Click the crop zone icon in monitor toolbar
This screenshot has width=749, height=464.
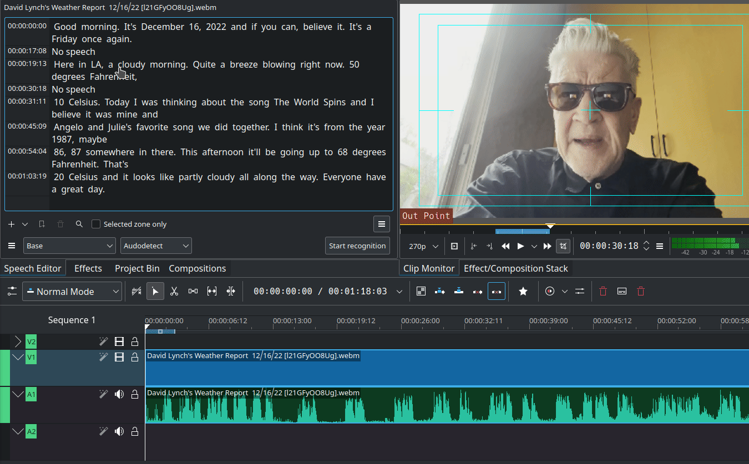(564, 246)
